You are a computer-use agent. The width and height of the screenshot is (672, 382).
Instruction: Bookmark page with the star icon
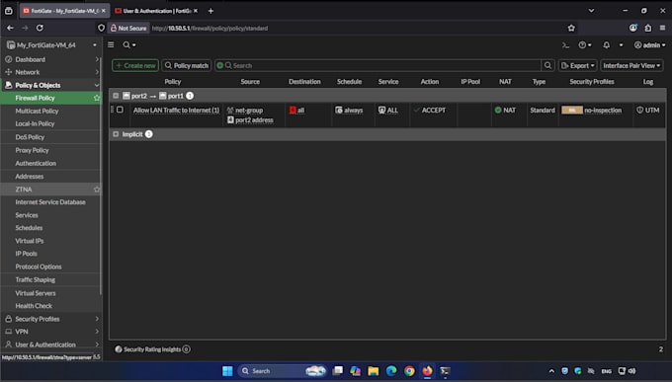(571, 28)
